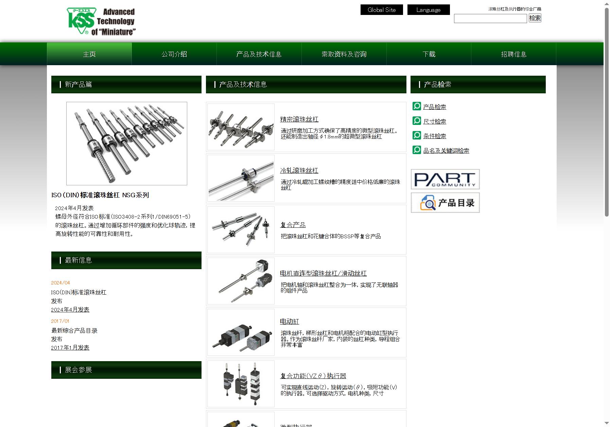Open the 产品检索 link

click(435, 107)
